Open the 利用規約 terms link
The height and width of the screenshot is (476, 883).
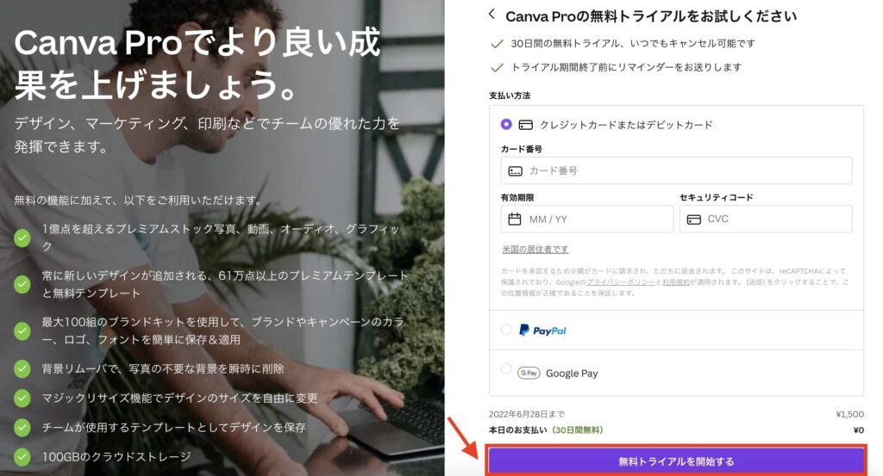676,282
